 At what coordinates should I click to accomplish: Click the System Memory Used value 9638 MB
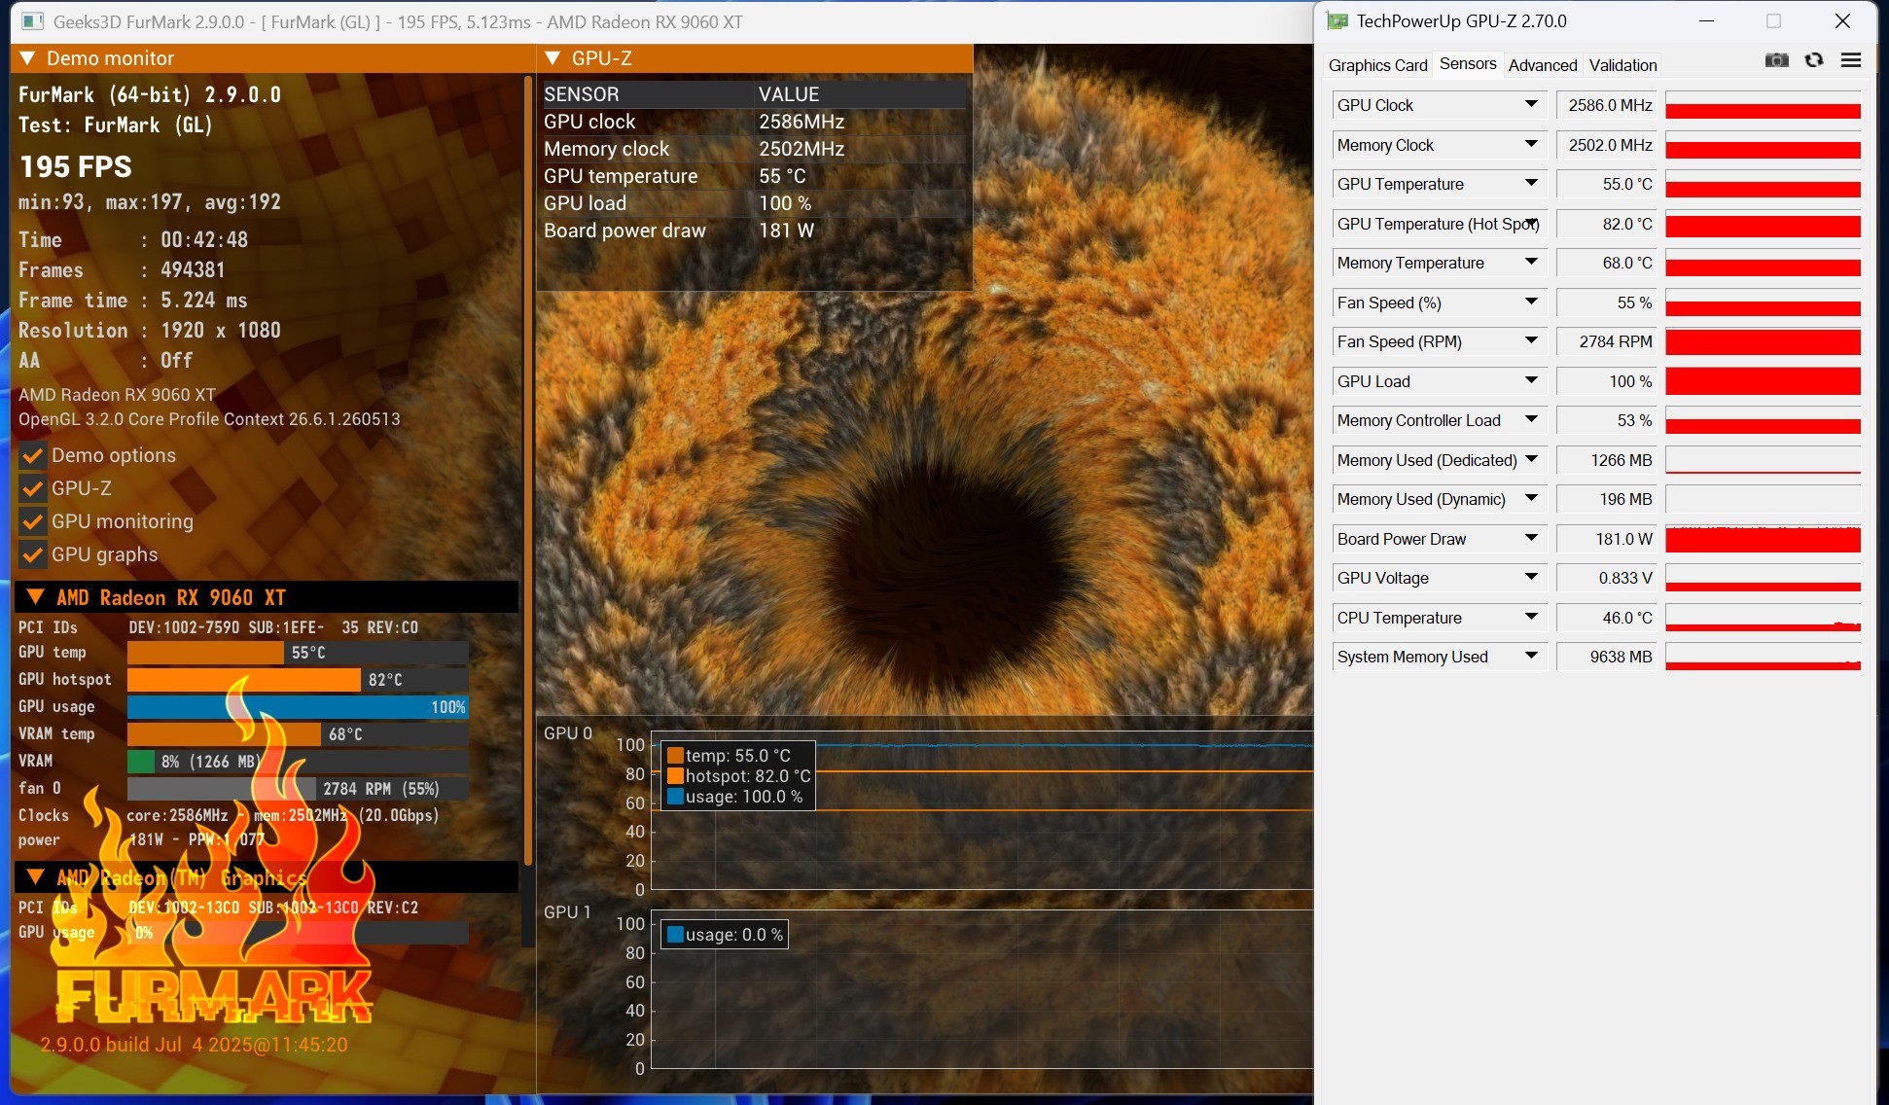[x=1607, y=657]
